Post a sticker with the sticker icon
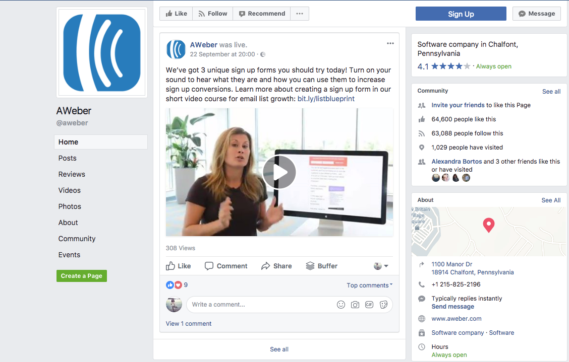This screenshot has width=569, height=362. pos(383,305)
